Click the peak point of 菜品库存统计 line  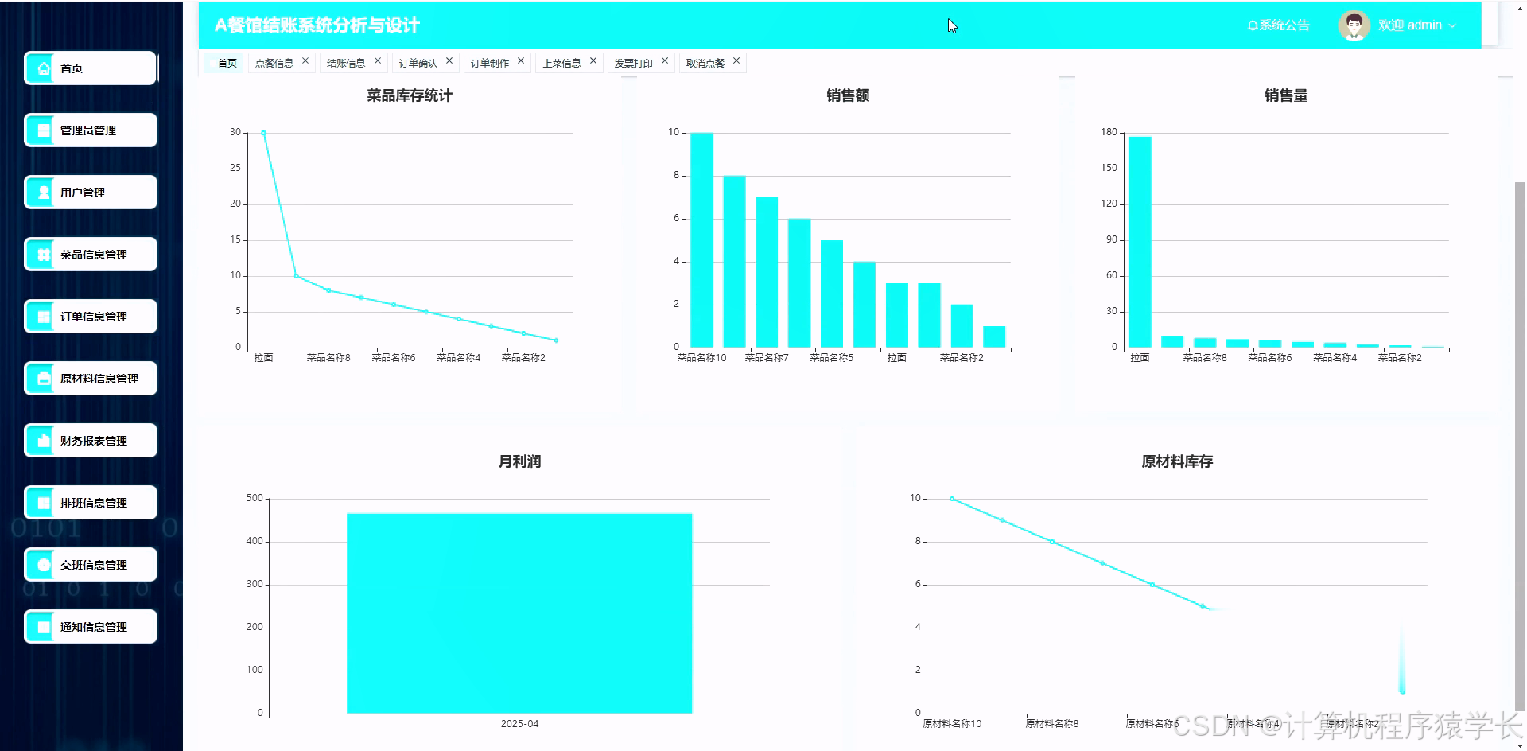(x=263, y=133)
